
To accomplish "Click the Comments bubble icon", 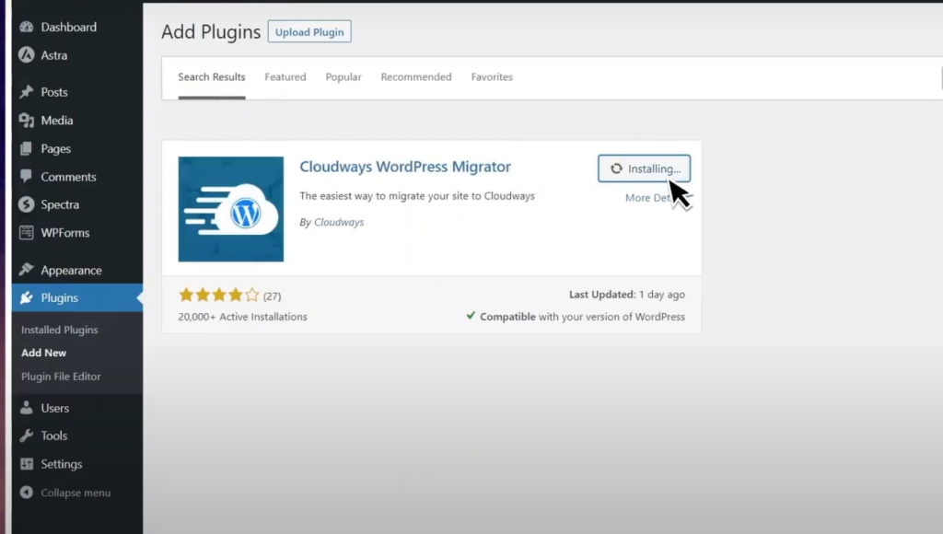I will [27, 176].
